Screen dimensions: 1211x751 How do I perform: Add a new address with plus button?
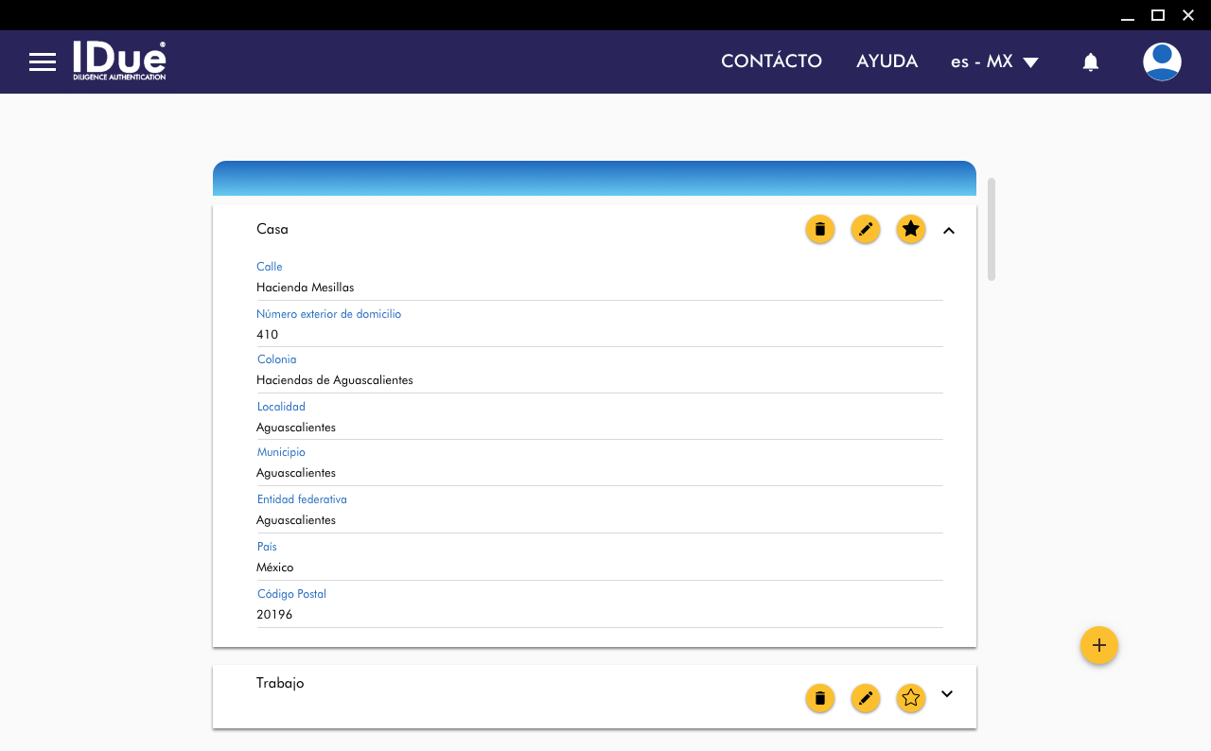pos(1099,645)
